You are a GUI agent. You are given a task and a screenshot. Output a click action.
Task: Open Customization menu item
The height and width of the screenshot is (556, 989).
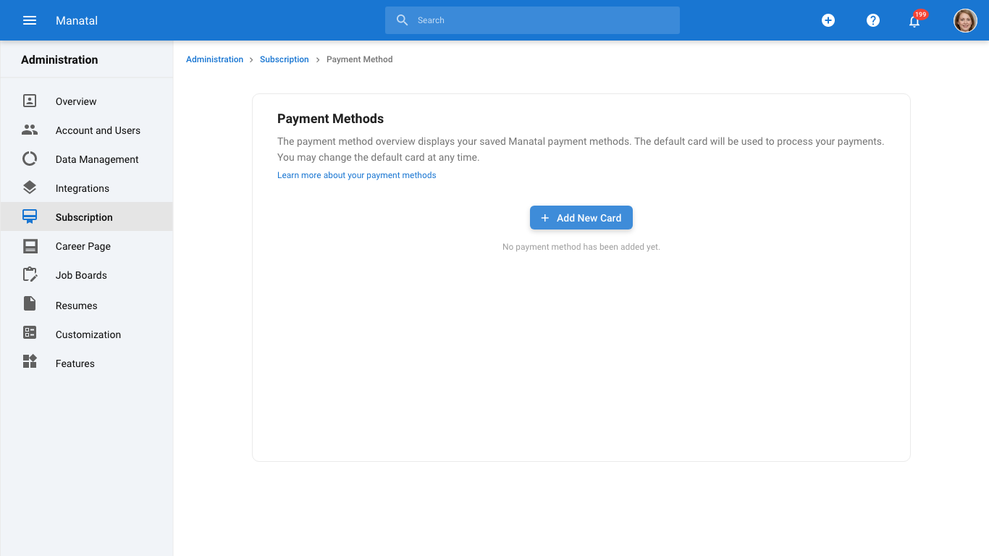pos(87,334)
